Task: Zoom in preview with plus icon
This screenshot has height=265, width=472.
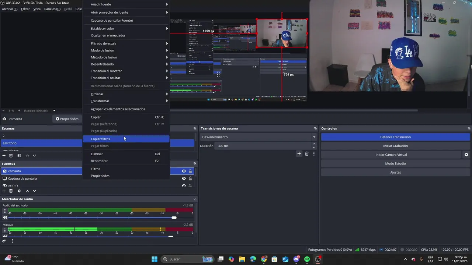Action: coord(19,110)
